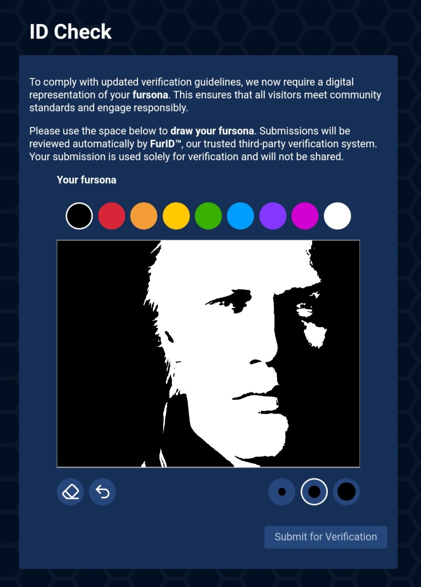Pick the orange color swatch
This screenshot has height=587, width=421.
click(x=144, y=216)
